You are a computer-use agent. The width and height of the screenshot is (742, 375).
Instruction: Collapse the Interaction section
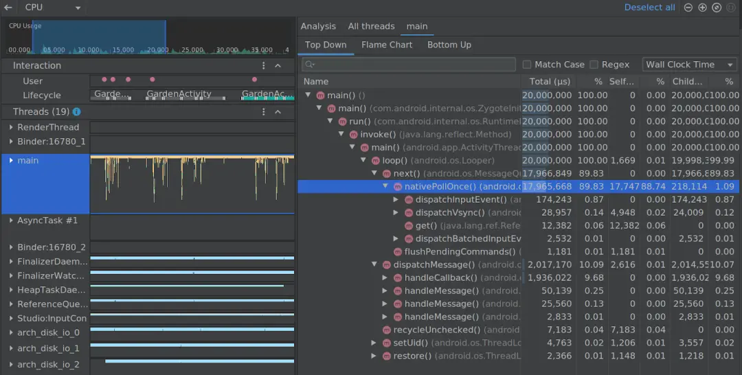(278, 66)
